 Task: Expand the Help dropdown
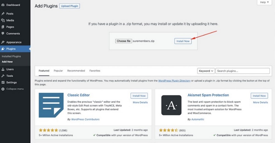(x=264, y=2)
